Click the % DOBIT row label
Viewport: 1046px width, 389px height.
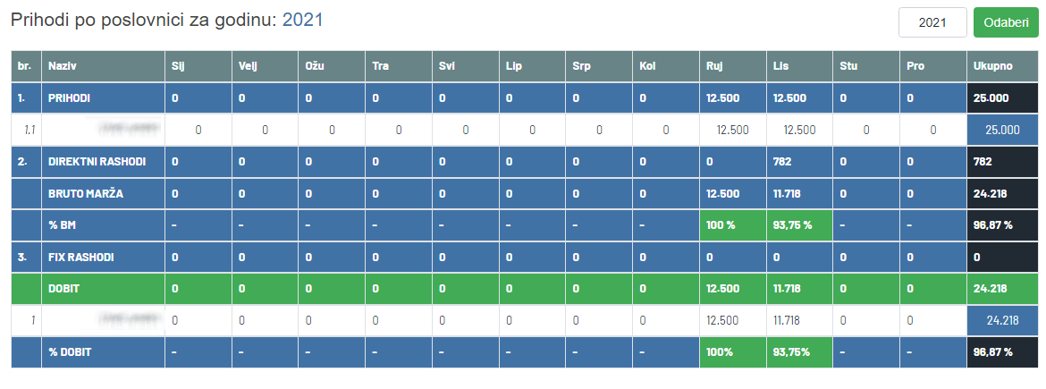click(x=68, y=353)
